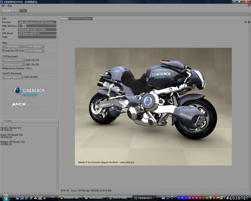Click the picture panel grip handle icon

(61, 22)
